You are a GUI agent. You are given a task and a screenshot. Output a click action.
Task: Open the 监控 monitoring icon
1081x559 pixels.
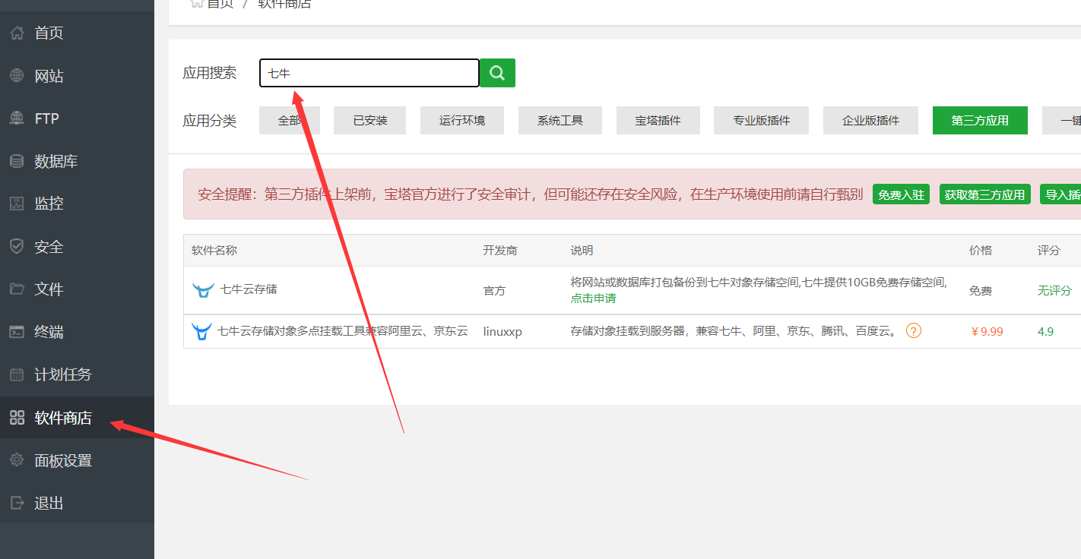tap(17, 204)
